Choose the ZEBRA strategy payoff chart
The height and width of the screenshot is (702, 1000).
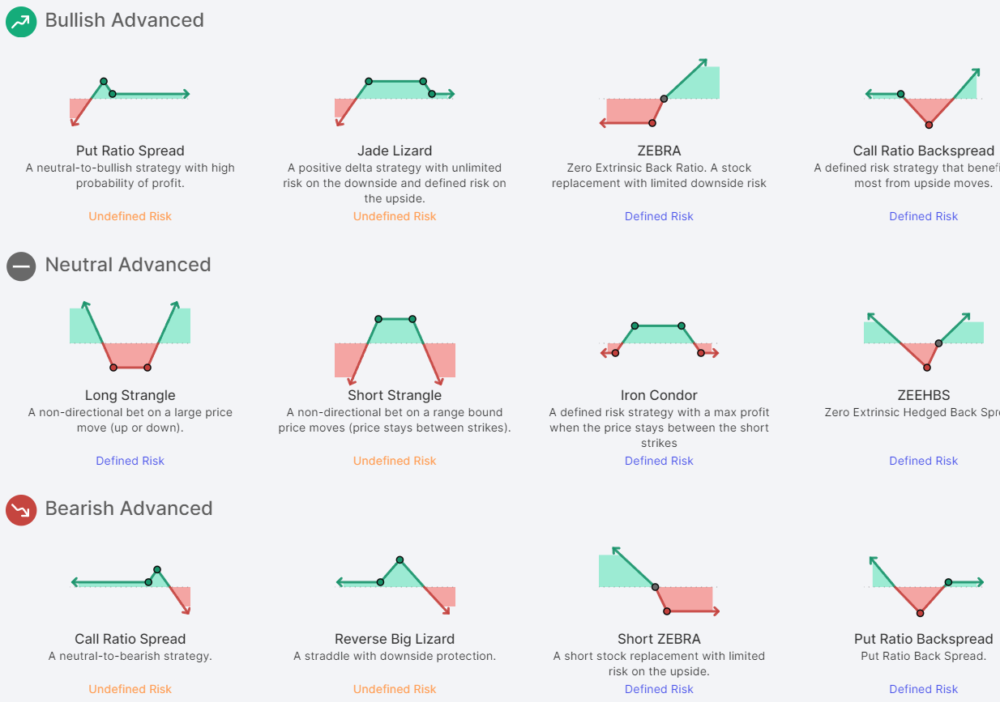[x=659, y=95]
